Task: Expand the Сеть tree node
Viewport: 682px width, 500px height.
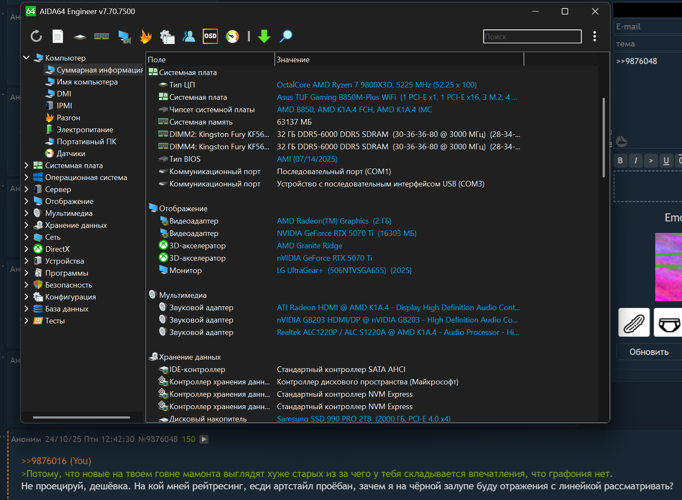Action: pos(26,237)
